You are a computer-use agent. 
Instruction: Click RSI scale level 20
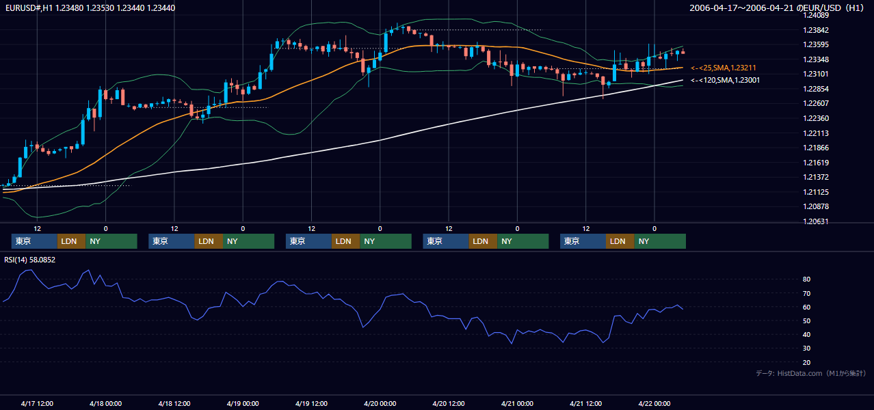click(x=806, y=362)
